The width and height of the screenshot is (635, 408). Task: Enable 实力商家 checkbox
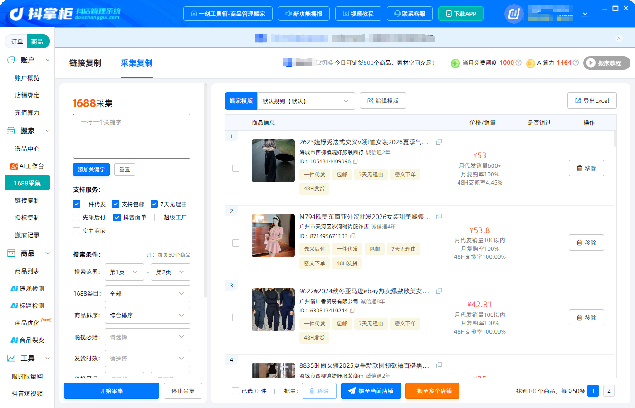[x=77, y=231]
